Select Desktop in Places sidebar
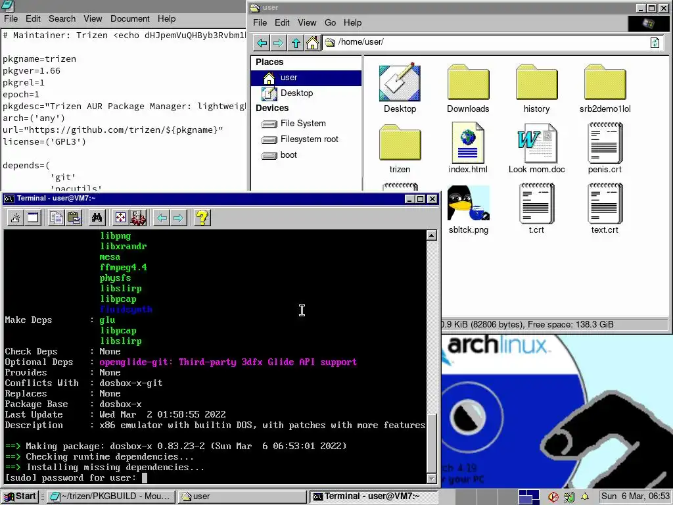Screen dimensions: 673x505 click(x=306, y=93)
